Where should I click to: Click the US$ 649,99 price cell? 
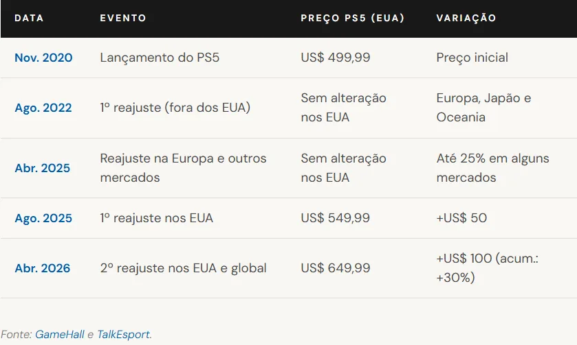[336, 268]
